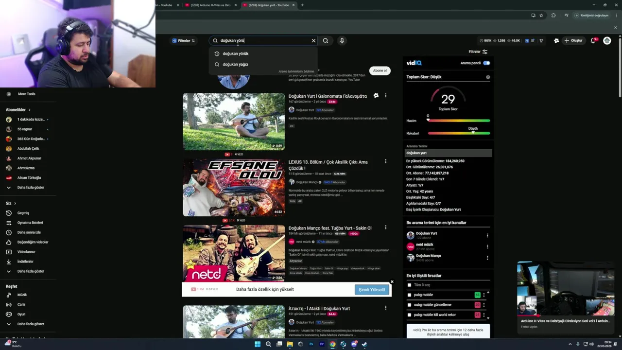Toggle the Arama paneli switch

point(486,63)
